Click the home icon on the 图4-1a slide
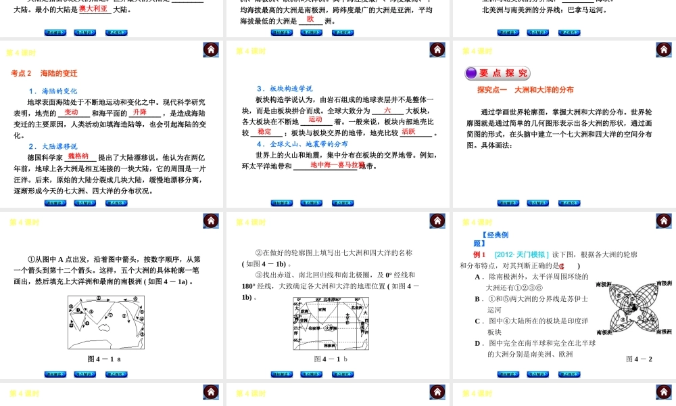 (x=211, y=221)
